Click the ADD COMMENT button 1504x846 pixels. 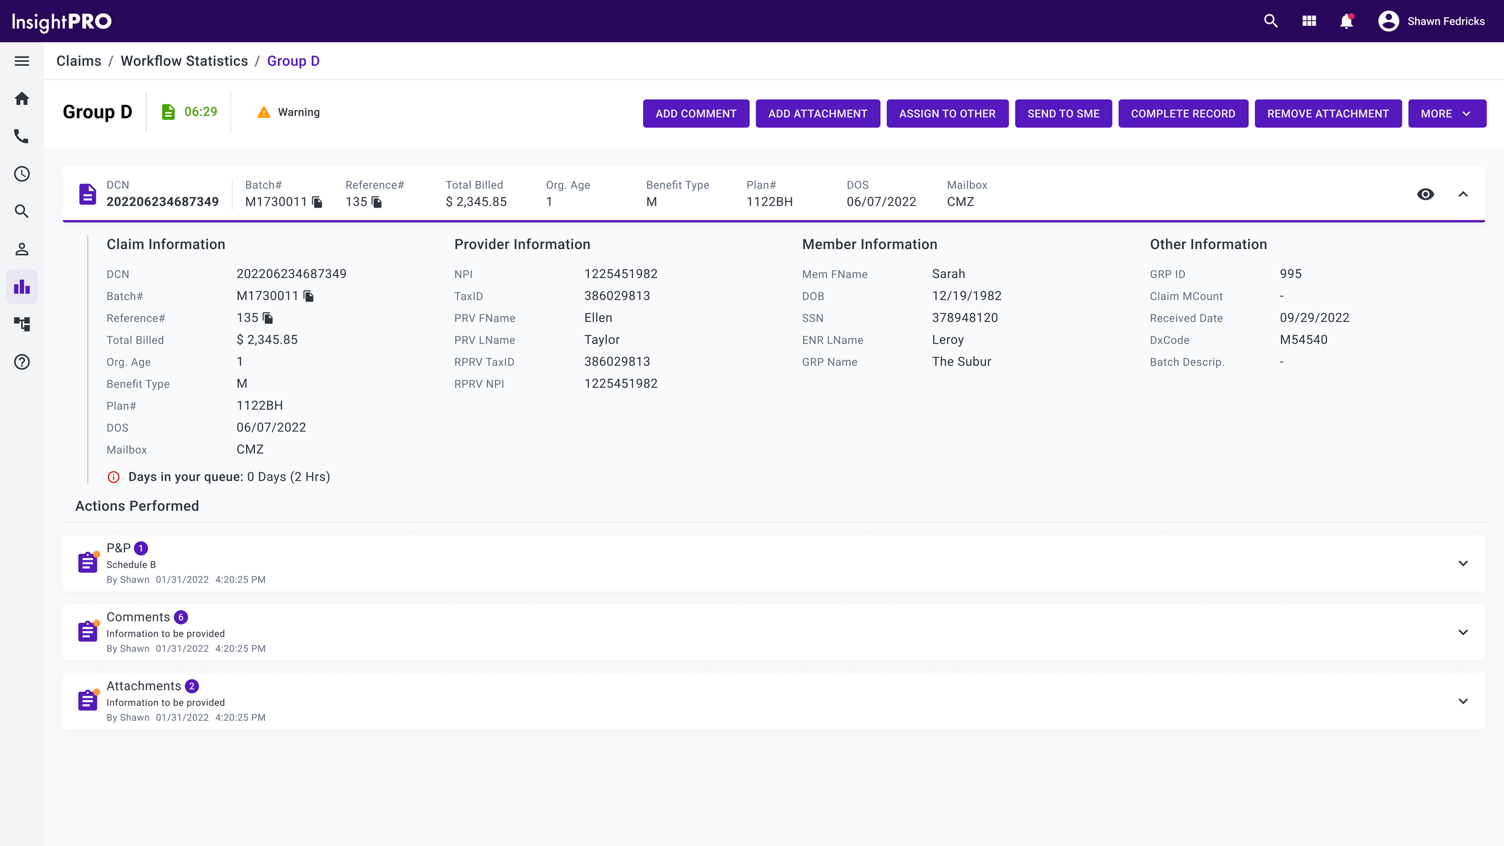coord(695,114)
